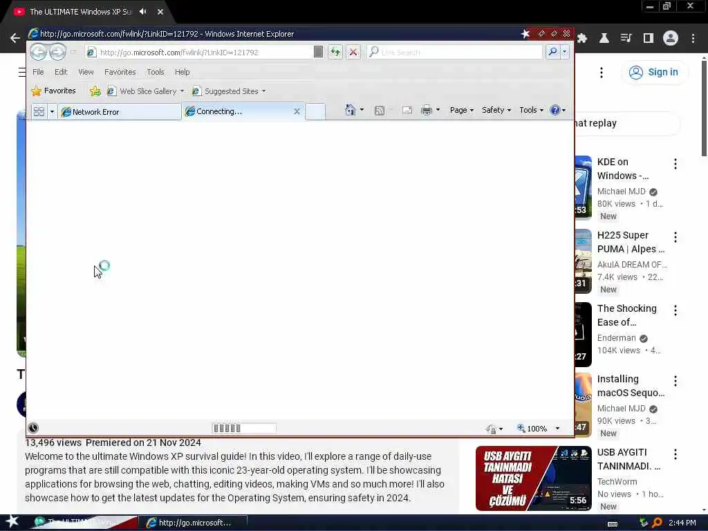Viewport: 708px width, 531px height.
Task: Open the media controls icon in Chrome toolbar
Action: point(626,39)
